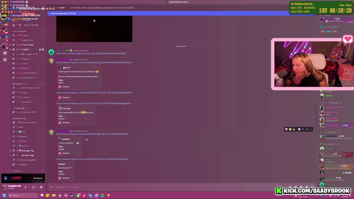
Task: React with the pink heart emoji
Action: (x=286, y=129)
